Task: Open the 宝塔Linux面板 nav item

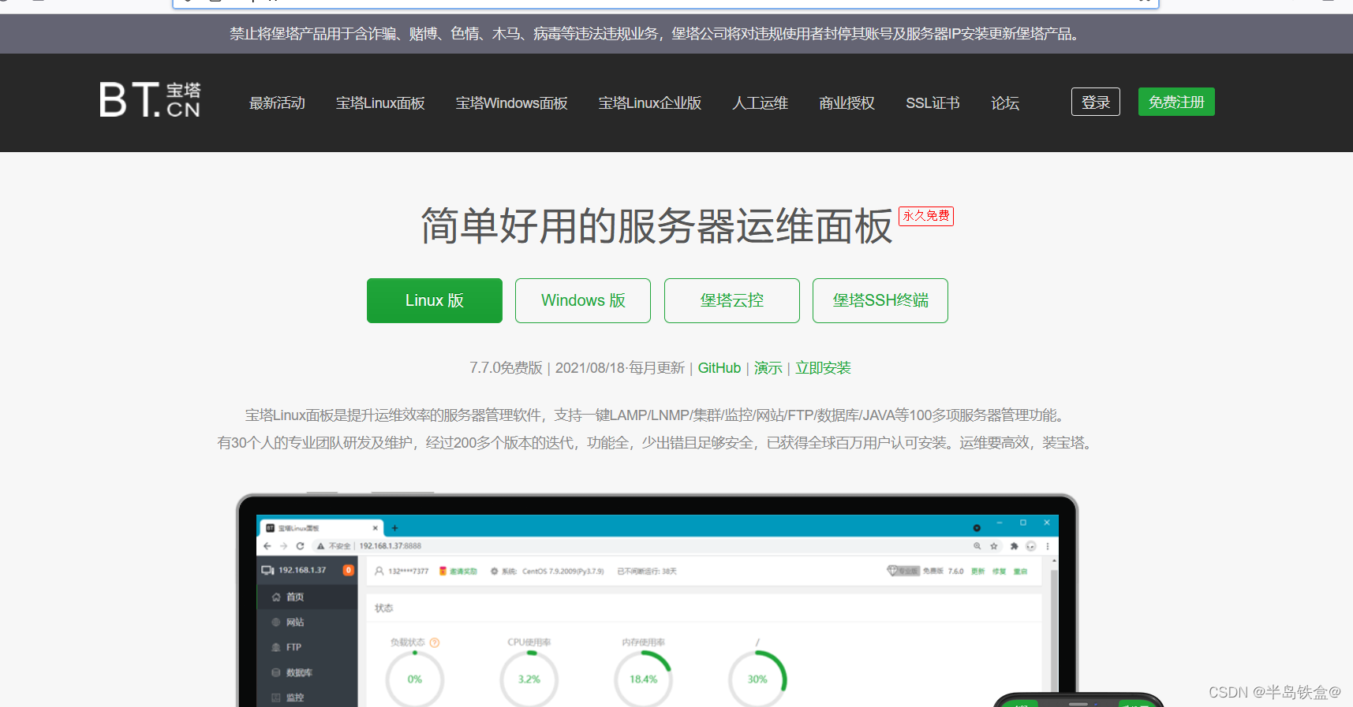Action: [x=380, y=103]
